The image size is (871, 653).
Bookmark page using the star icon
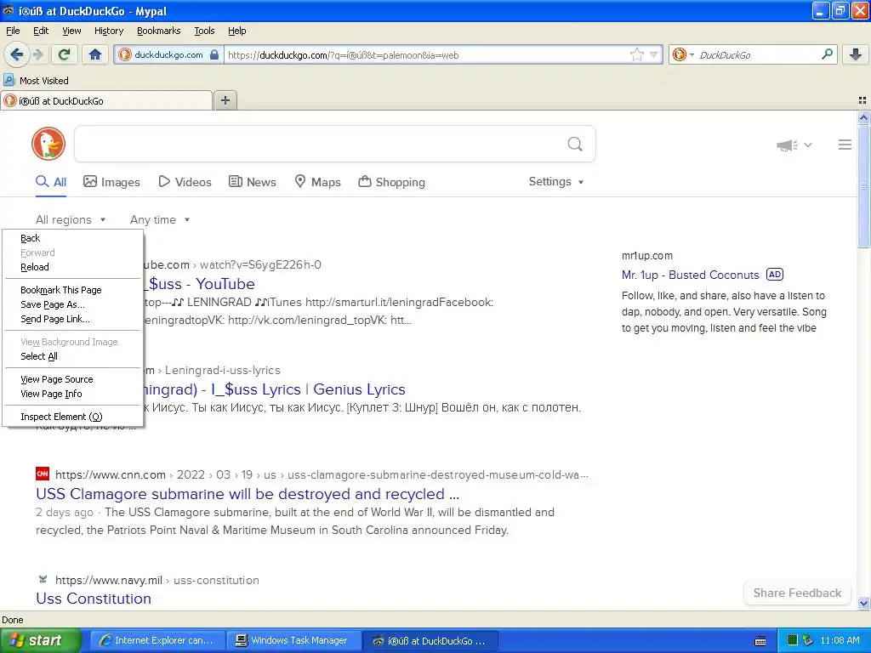point(636,55)
